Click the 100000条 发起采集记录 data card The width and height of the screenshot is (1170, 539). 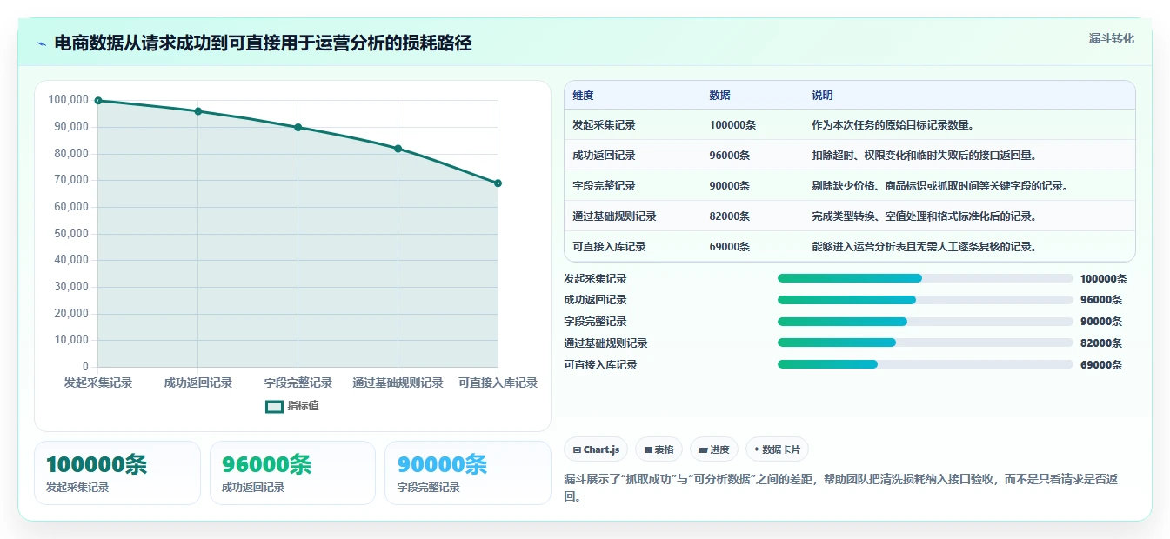[x=117, y=473]
